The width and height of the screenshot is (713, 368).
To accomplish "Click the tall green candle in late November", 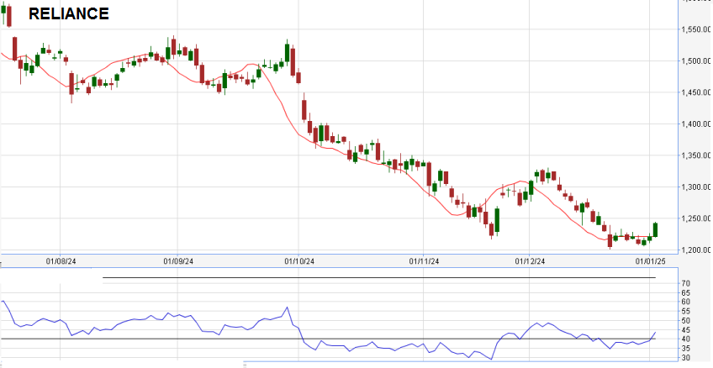I will point(498,220).
